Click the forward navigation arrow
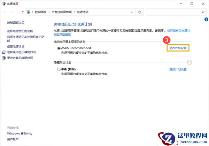 (12, 12)
